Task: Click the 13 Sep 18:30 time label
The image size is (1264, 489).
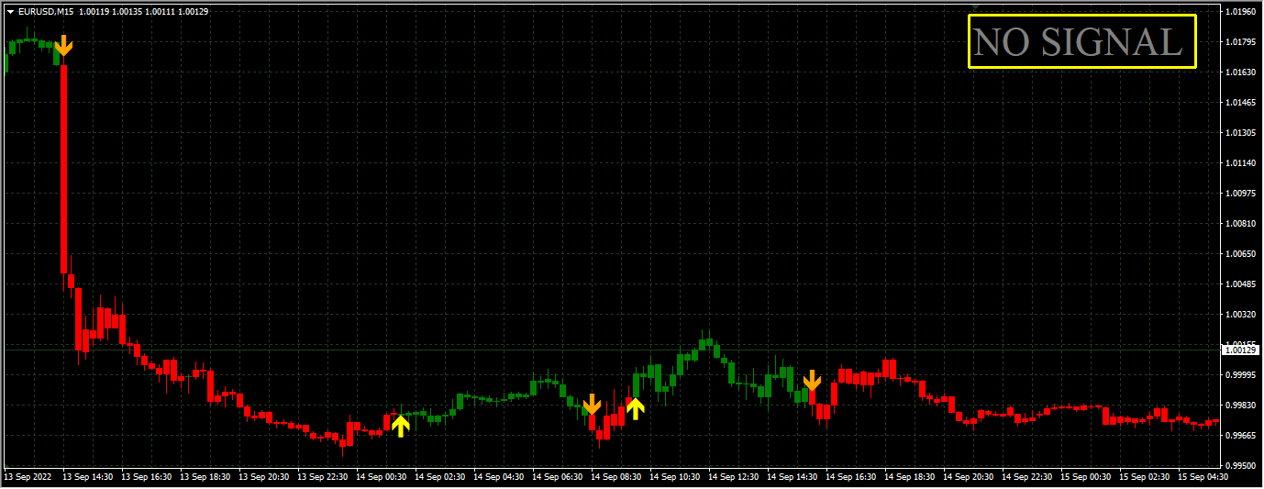Action: coord(207,477)
